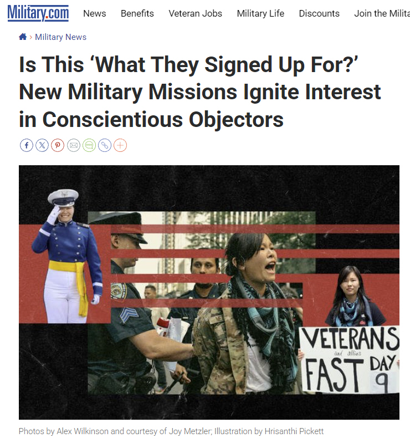Open the Veteran Jobs menu
The height and width of the screenshot is (443, 410).
pyautogui.click(x=196, y=13)
